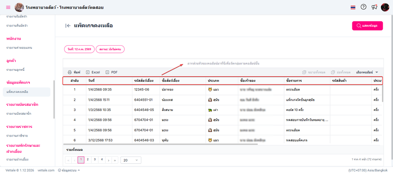Screen dimensions: 393x174
Task: Open vettale.com footer link
Action: point(46,170)
